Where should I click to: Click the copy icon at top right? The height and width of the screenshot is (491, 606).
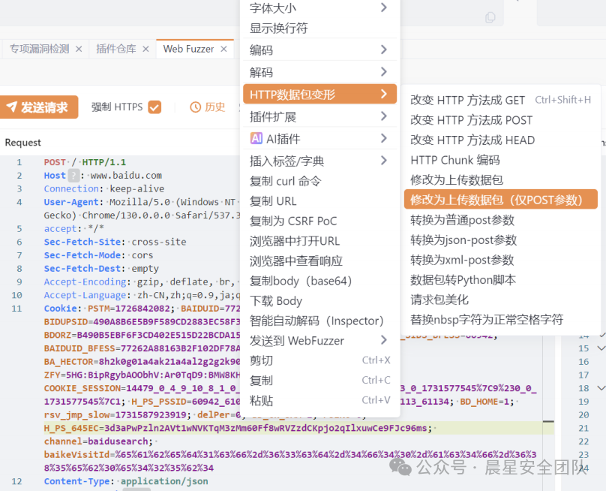490,17
